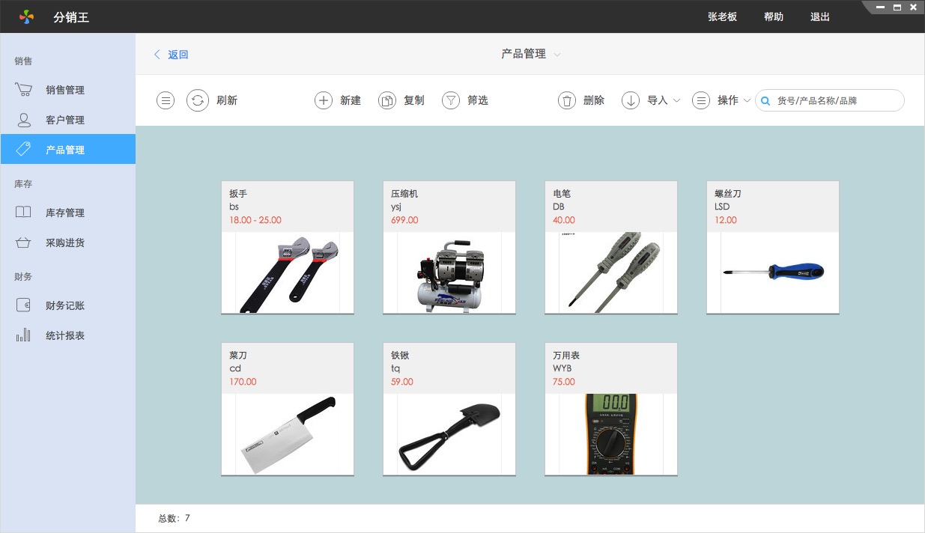This screenshot has width=925, height=533.
Task: Click the trash can delete (删除) icon
Action: click(x=567, y=100)
